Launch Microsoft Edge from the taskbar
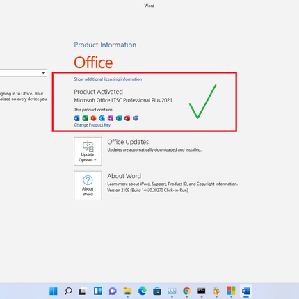The width and height of the screenshot is (299, 299). point(143,291)
